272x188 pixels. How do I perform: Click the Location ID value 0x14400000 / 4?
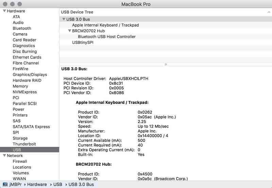point(153,136)
